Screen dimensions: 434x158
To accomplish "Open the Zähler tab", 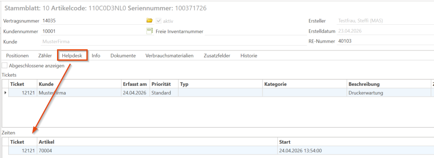I will point(45,56).
